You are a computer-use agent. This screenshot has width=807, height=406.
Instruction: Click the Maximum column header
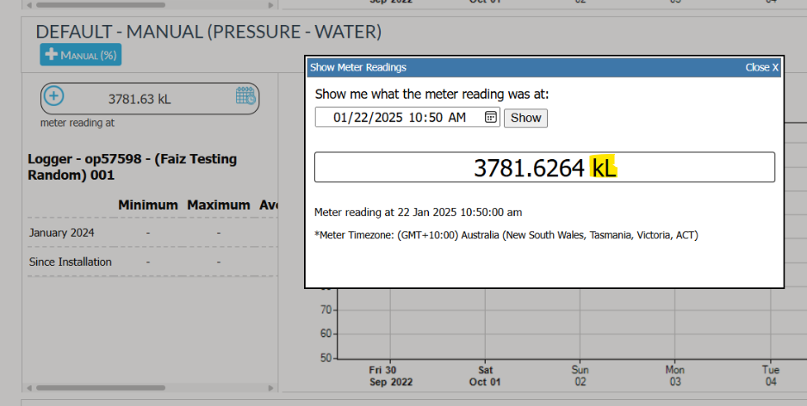pos(218,206)
